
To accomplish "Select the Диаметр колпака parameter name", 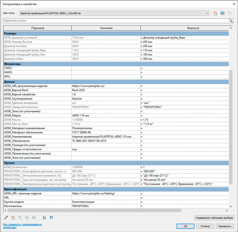I will [38, 46].
